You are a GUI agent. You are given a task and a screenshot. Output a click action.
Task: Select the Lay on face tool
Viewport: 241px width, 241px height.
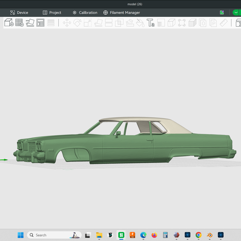[98, 23]
